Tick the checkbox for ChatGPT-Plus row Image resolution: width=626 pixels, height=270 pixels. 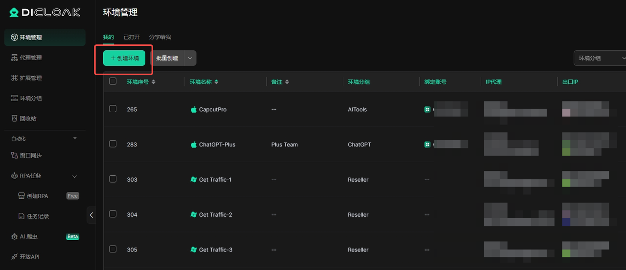click(113, 144)
